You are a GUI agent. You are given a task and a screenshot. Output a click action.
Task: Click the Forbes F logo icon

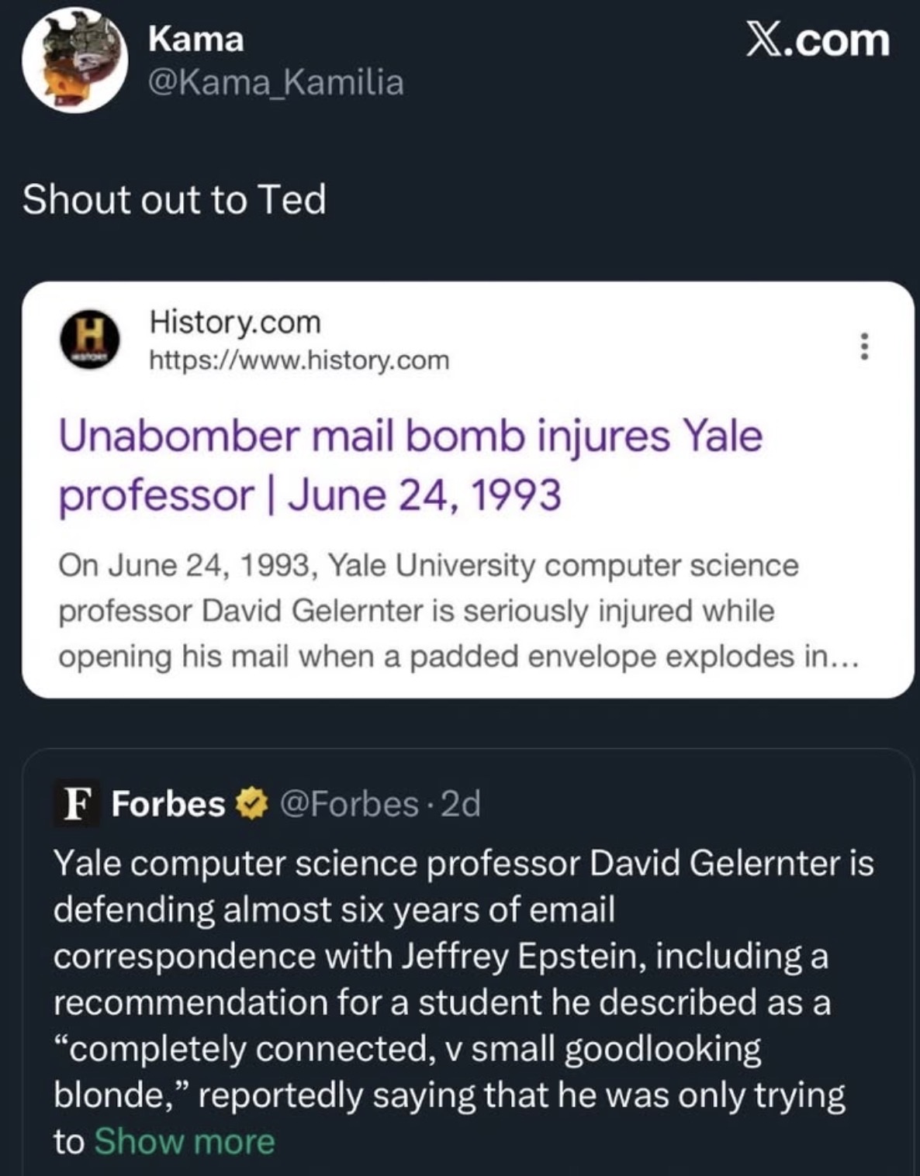(x=75, y=804)
